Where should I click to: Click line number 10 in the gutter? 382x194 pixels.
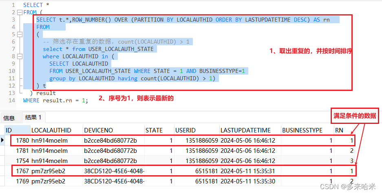[12, 71]
